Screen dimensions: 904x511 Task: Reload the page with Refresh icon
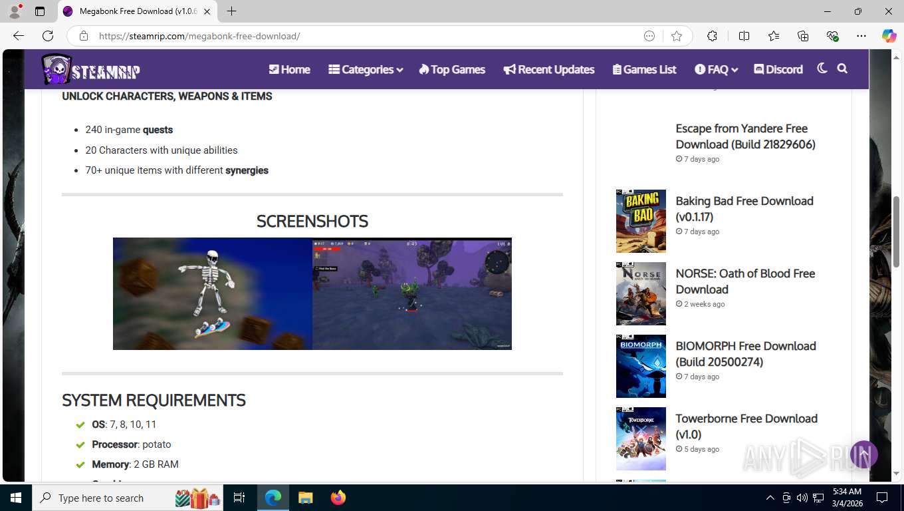(48, 36)
